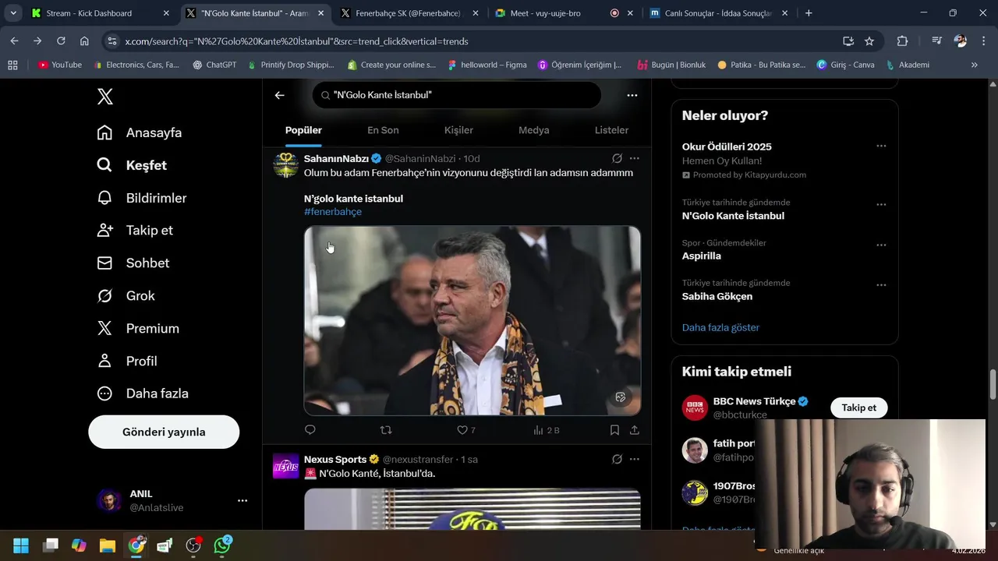Open Sohbet messages
Screen dimensions: 998x561
click(133, 263)
